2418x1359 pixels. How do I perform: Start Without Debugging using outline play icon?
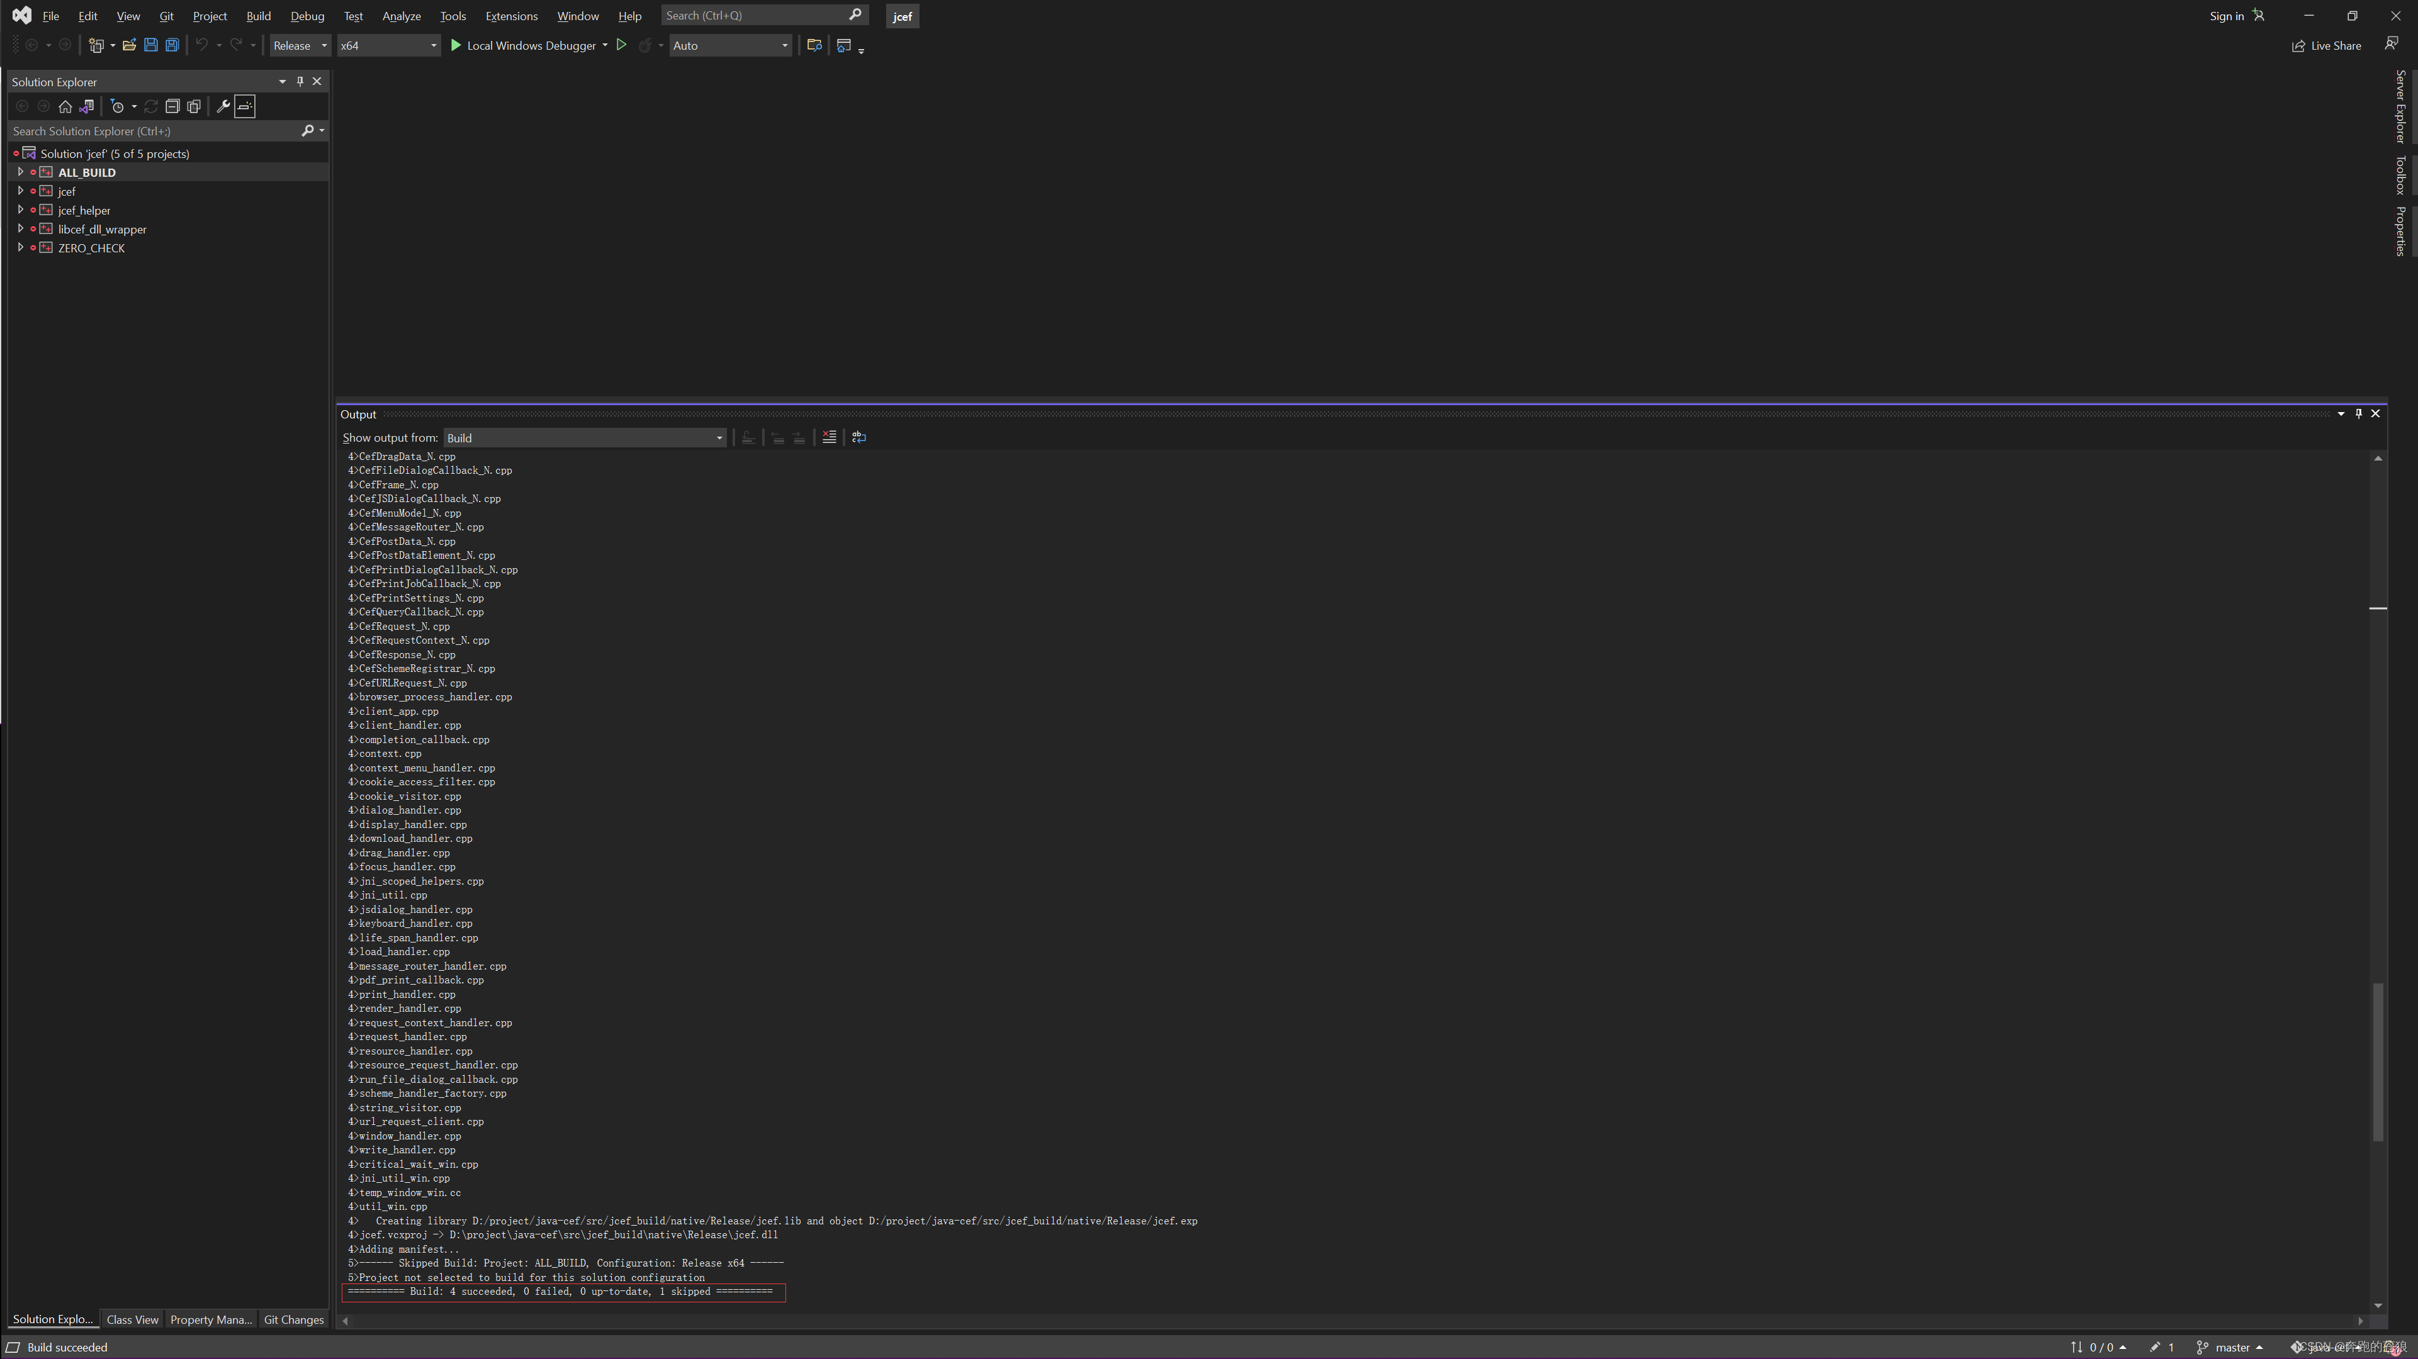point(621,45)
